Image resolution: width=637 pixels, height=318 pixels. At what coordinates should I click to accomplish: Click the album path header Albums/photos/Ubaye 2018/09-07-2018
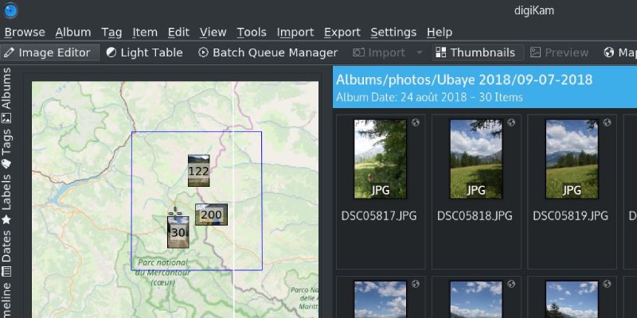coord(464,80)
